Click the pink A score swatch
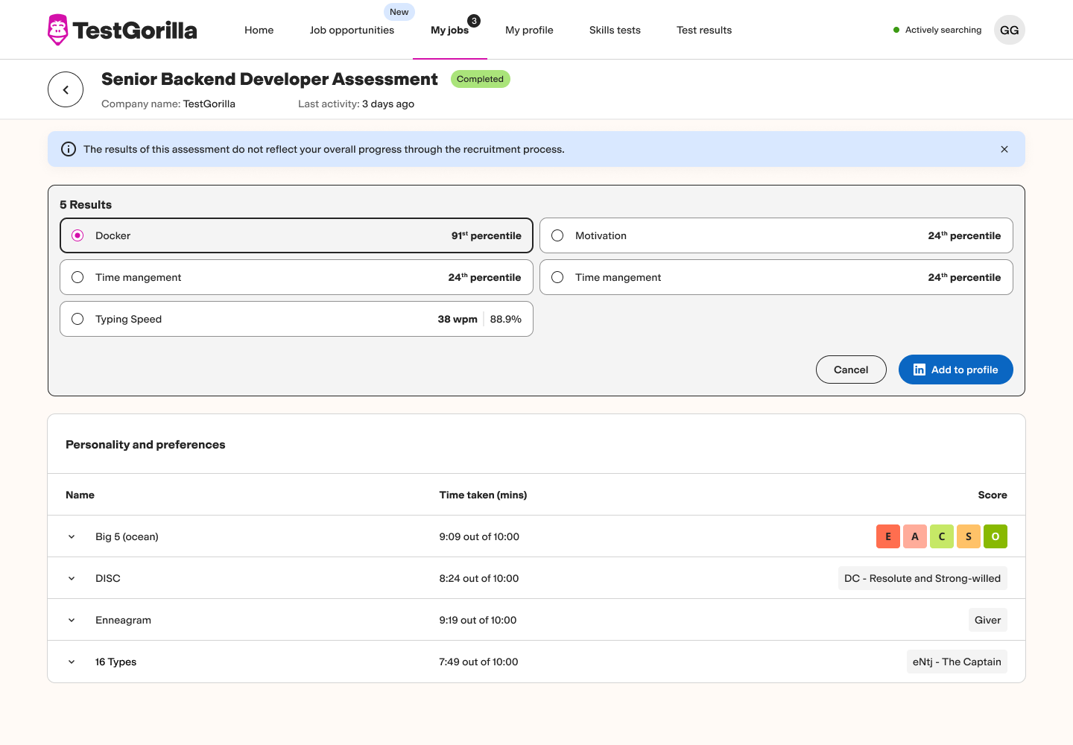This screenshot has height=745, width=1073. coord(915,536)
